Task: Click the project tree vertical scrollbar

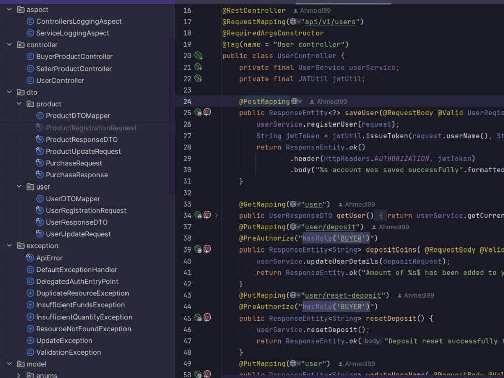Action: pos(172,116)
